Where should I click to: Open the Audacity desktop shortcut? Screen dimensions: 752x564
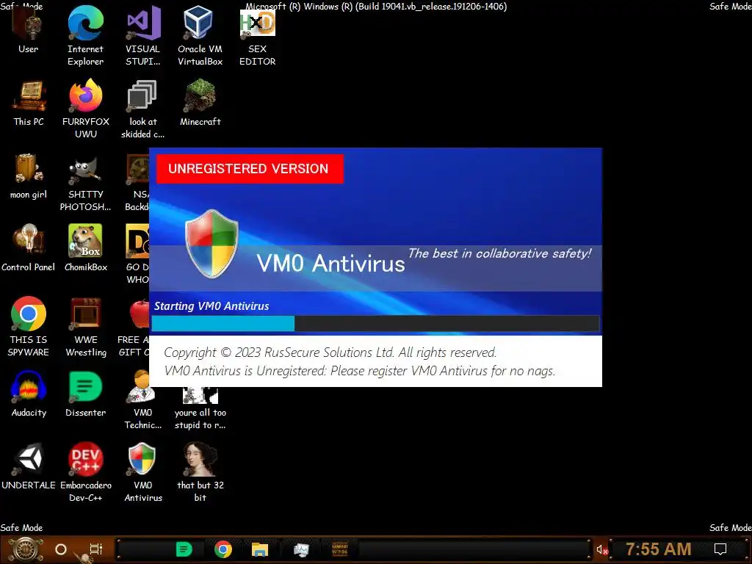(29, 394)
